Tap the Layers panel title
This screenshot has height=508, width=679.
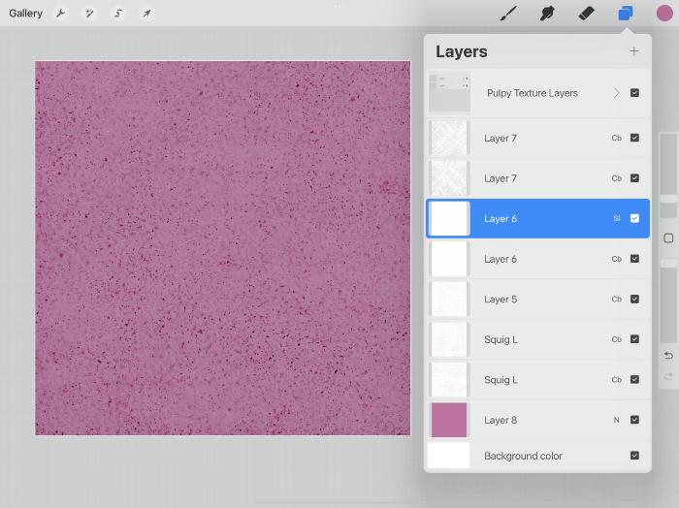point(462,51)
